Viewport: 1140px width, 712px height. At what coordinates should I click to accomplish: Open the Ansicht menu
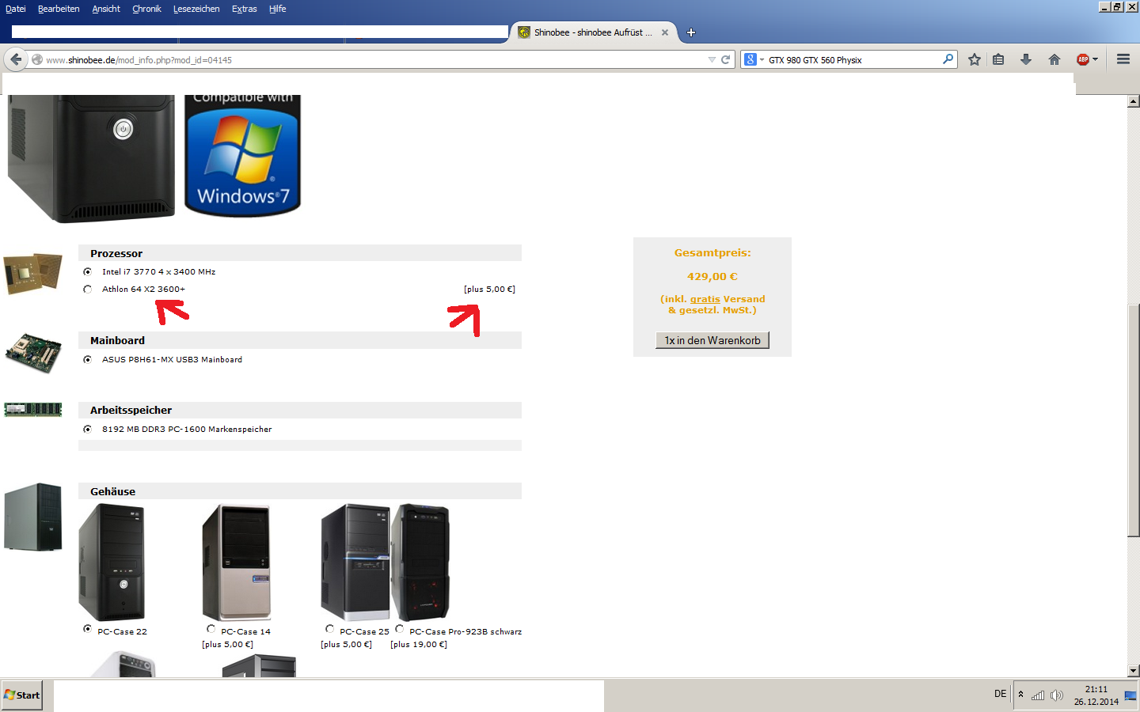coord(106,9)
